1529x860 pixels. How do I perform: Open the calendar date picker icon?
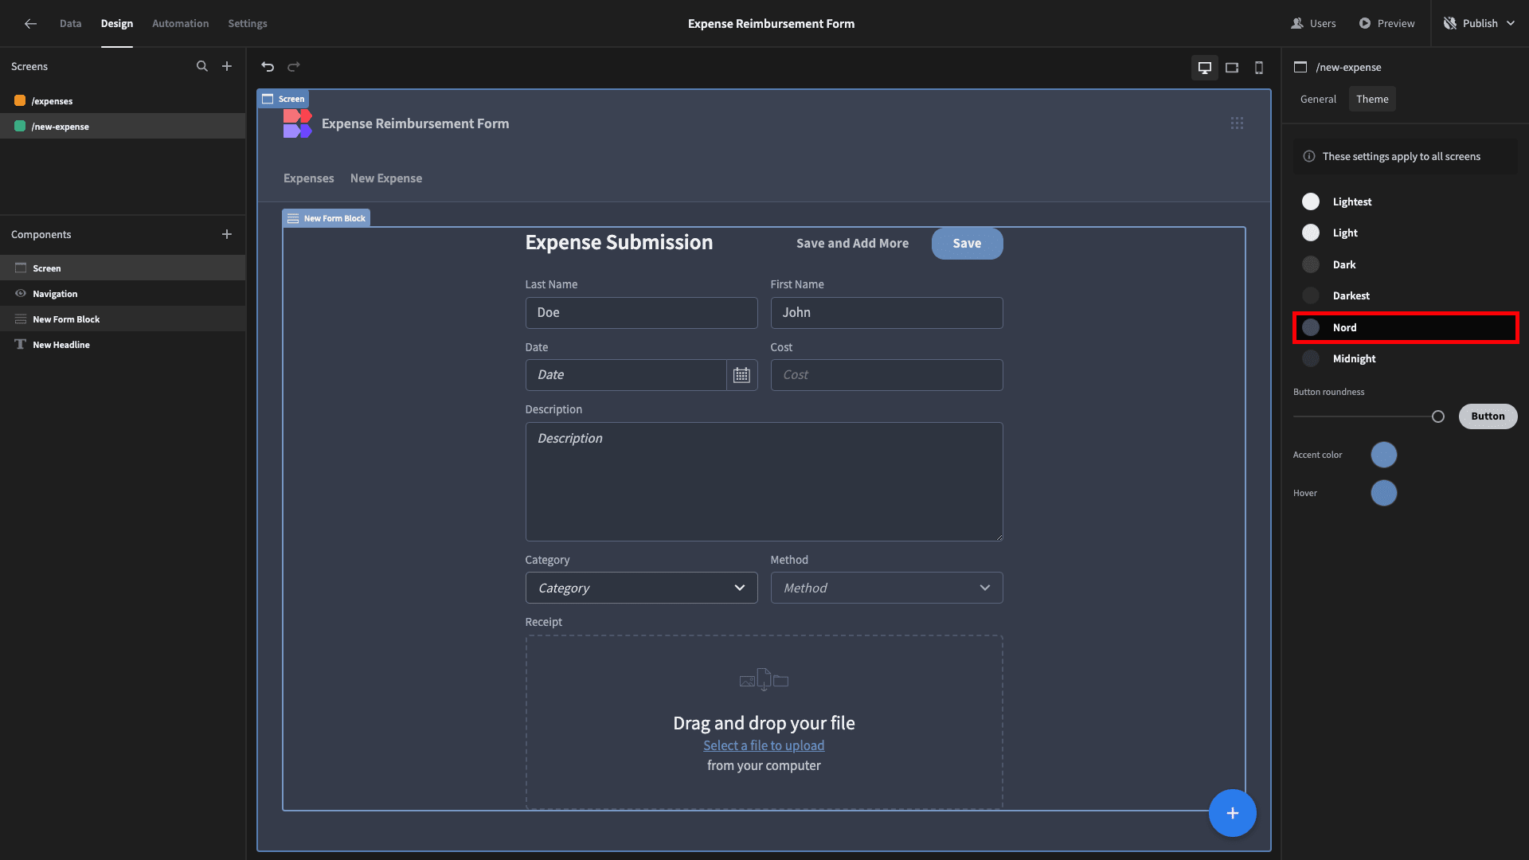click(741, 375)
